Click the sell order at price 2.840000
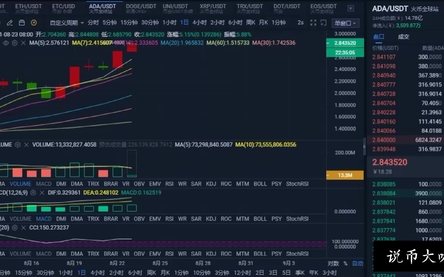Image resolution: width=444 pixels, height=277 pixels. pyautogui.click(x=406, y=140)
